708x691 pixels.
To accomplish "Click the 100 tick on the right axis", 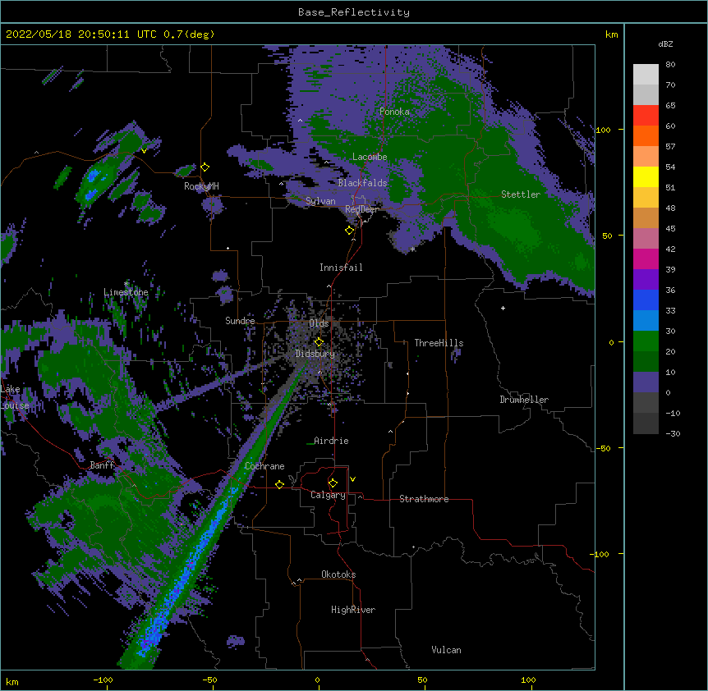I will [x=603, y=130].
